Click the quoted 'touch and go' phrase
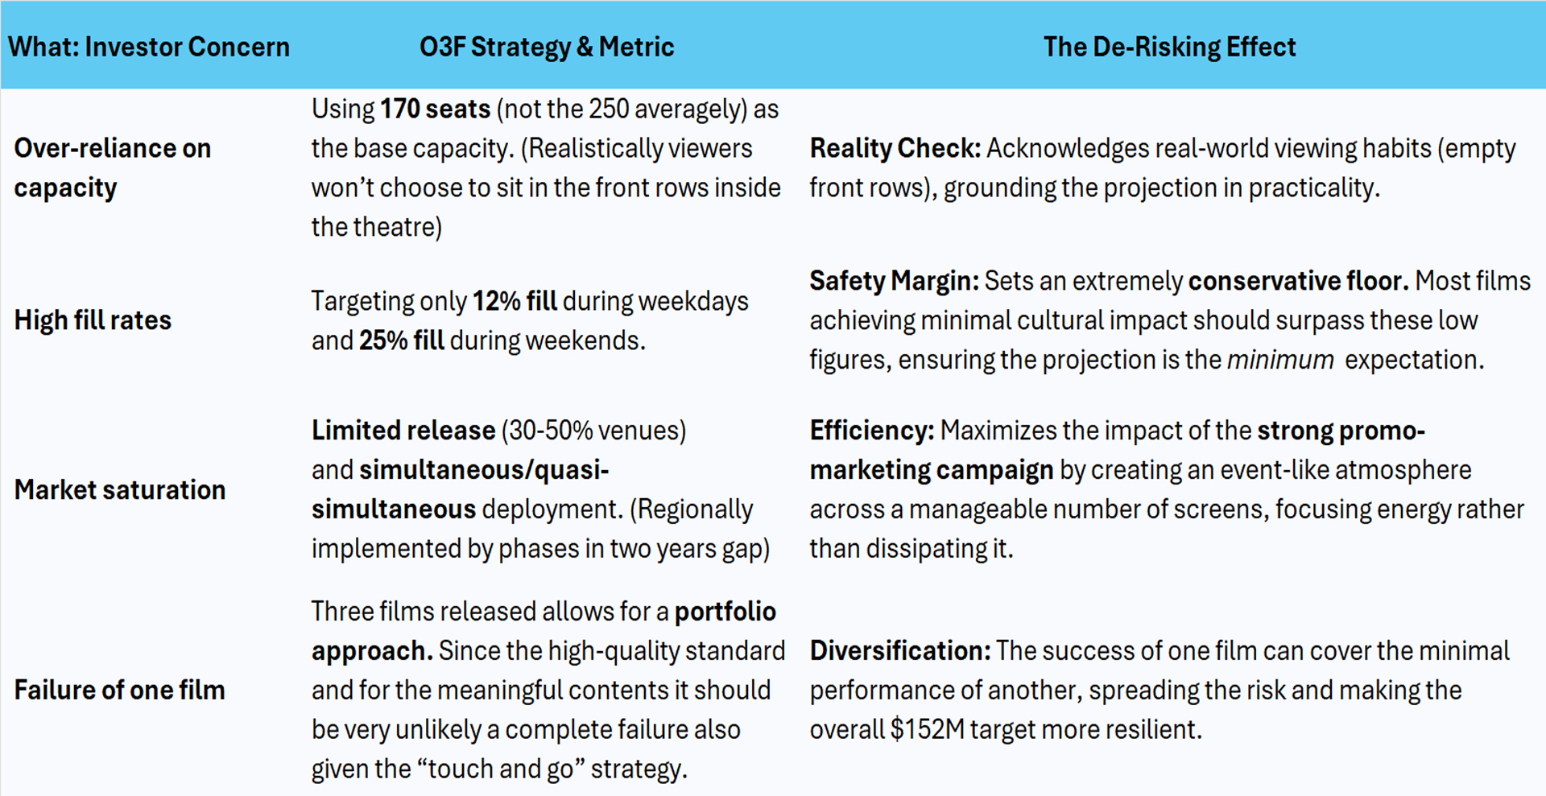This screenshot has height=796, width=1546. [499, 769]
